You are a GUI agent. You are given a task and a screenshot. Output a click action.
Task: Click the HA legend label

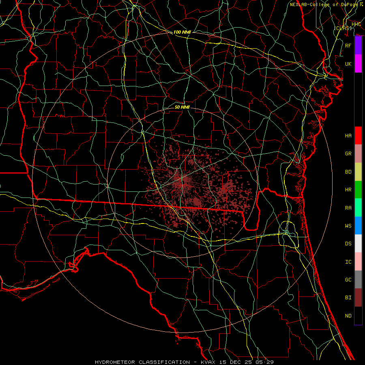pyautogui.click(x=348, y=136)
